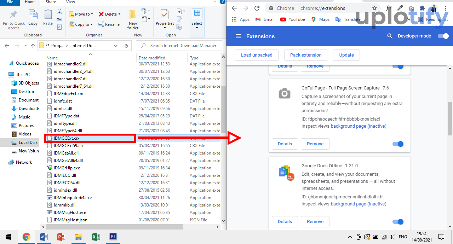Viewport: 453px width, 244px height.
Task: Collapse the Explorer ribbon chevron
Action: (x=215, y=2)
